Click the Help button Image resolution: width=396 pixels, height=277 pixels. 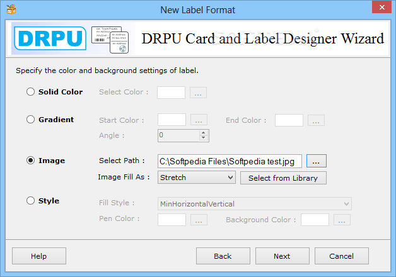click(x=39, y=256)
